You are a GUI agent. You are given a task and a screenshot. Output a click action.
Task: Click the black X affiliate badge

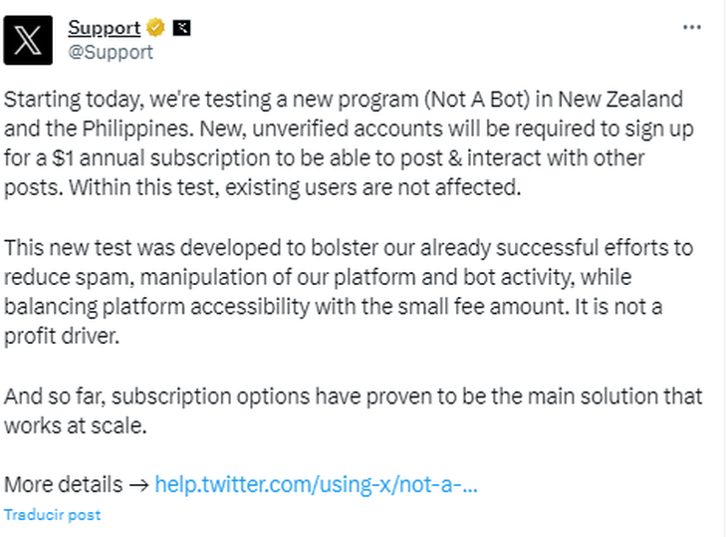coord(181,28)
